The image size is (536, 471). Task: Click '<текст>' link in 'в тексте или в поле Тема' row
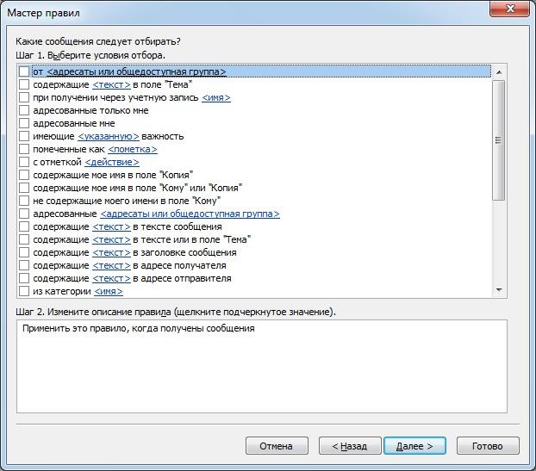(111, 239)
